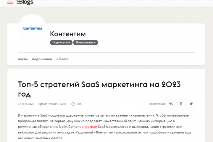This screenshot has height=142, width=213.
Task: Open the опросили hyperlink
Action: point(89,127)
